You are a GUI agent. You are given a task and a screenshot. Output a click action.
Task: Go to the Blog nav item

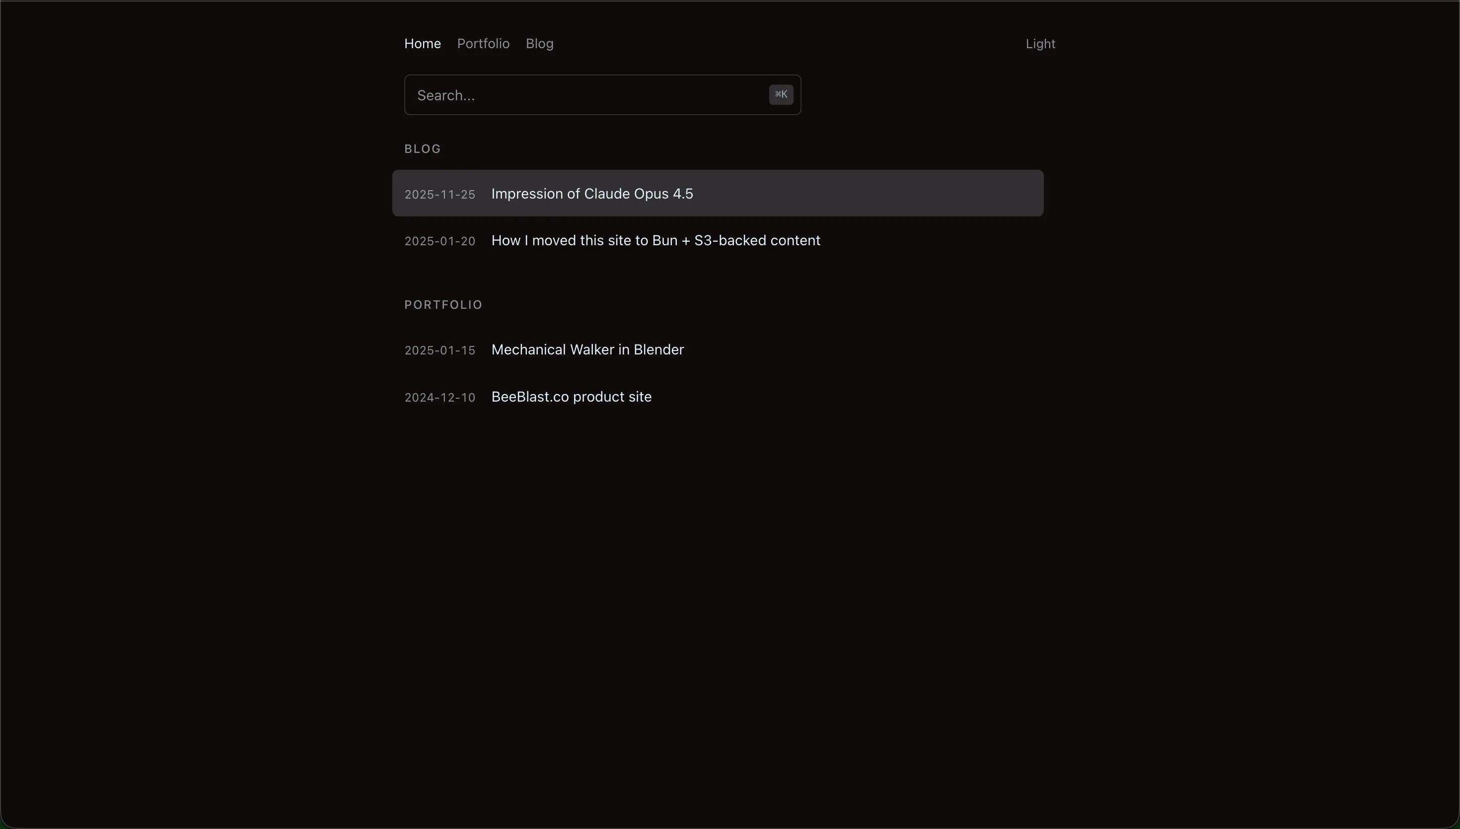pos(539,43)
